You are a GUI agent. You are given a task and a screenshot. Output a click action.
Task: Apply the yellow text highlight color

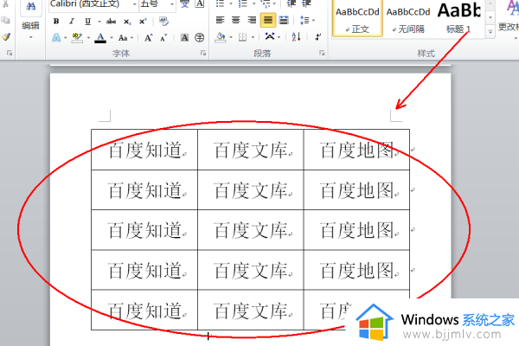[x=77, y=38]
